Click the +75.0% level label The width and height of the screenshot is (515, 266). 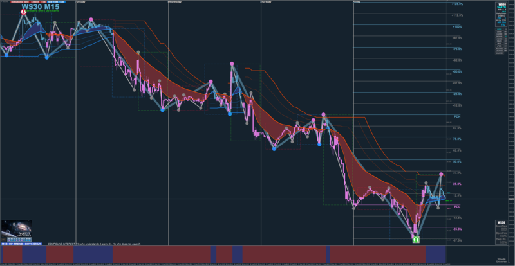pos(457,49)
